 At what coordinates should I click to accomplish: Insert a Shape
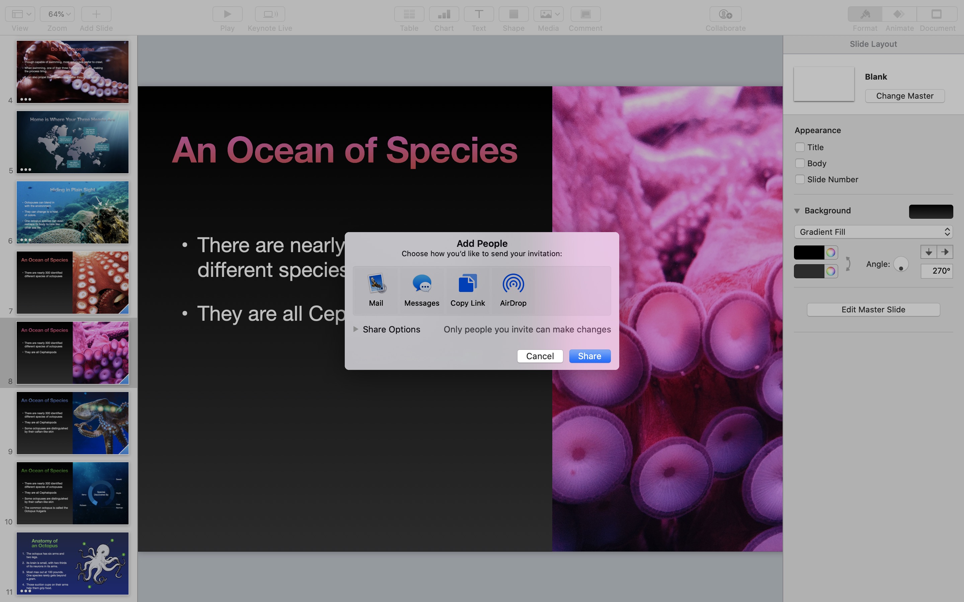coord(513,14)
